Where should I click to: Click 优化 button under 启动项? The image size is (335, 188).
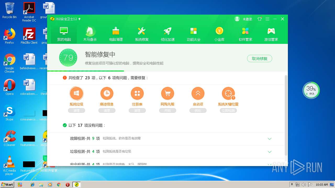[198, 111]
